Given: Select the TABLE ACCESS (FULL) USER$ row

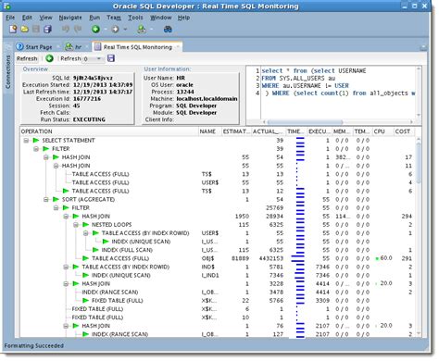Looking at the screenshot, I should [218, 182].
